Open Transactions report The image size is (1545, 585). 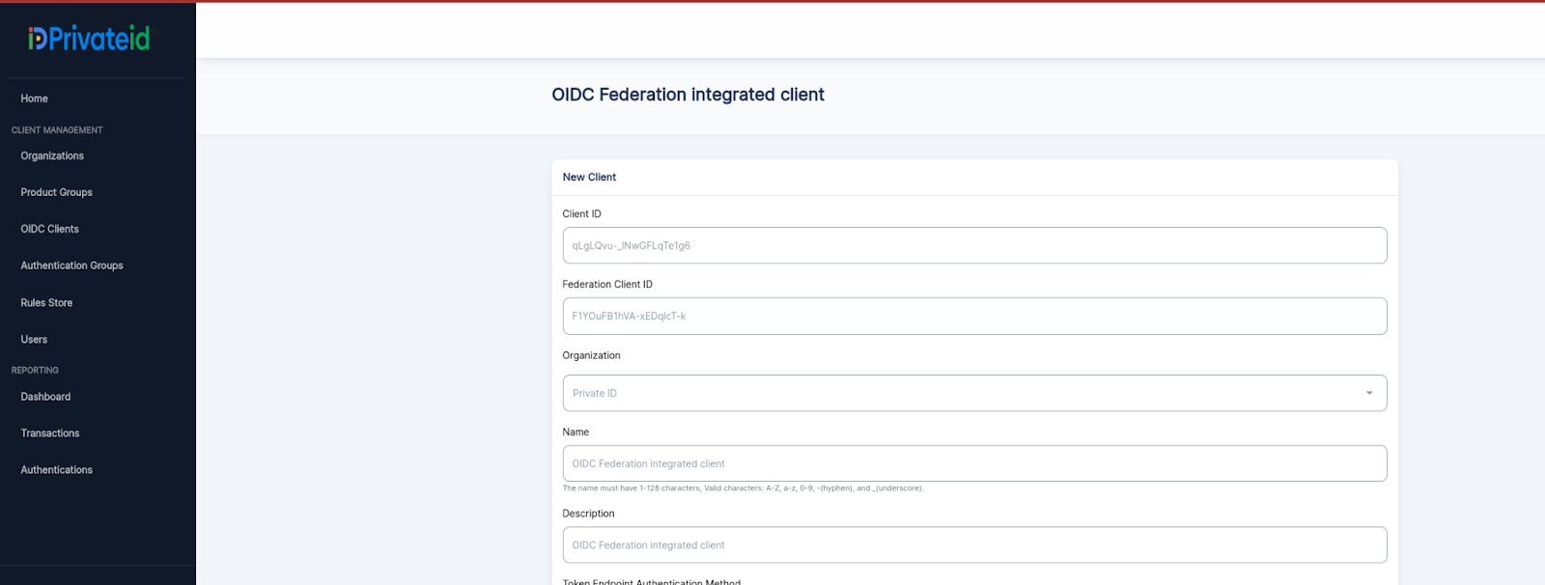click(50, 433)
